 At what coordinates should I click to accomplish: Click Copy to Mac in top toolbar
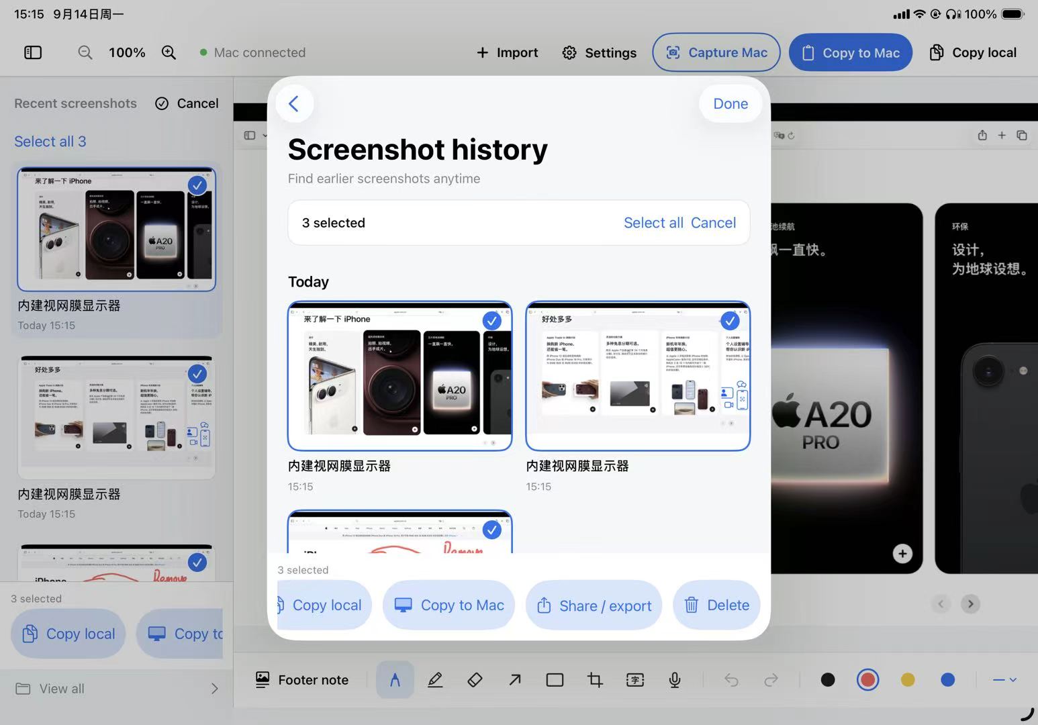coord(850,52)
